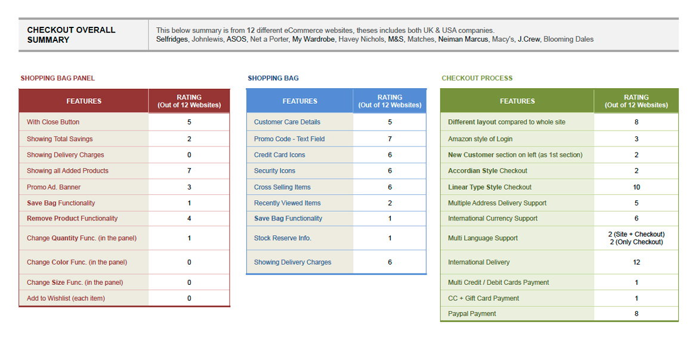Click 'Different layout compared to whole site'

[x=506, y=122]
